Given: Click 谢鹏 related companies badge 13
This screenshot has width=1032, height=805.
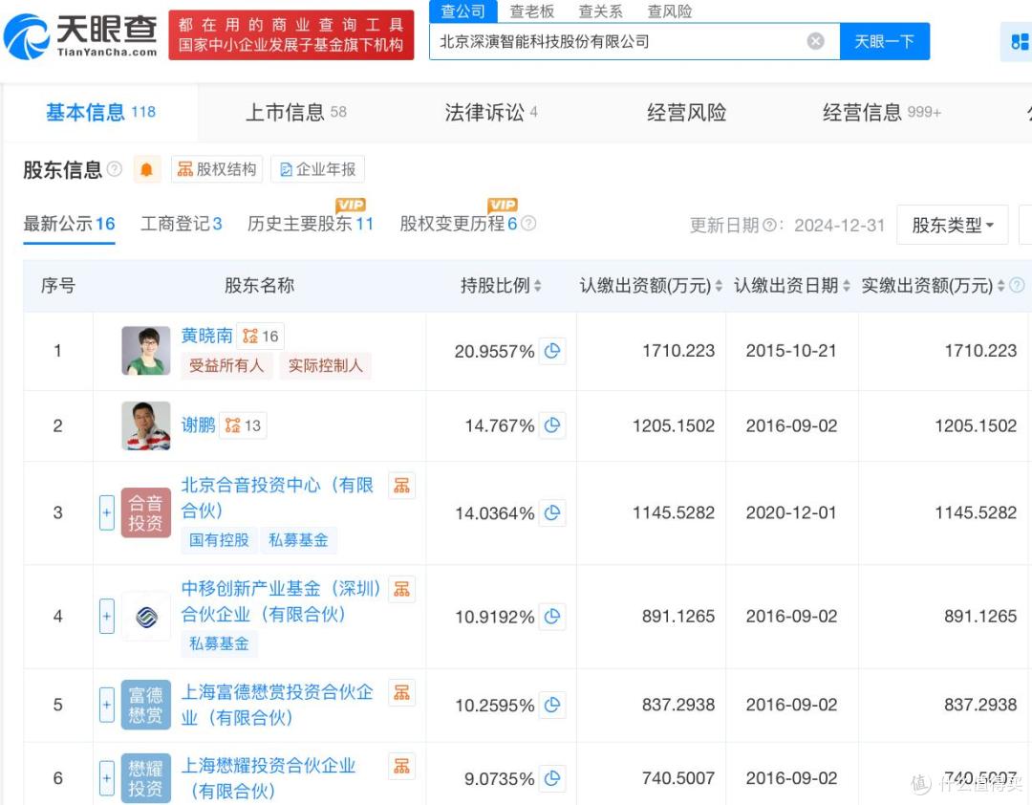Looking at the screenshot, I should click(x=243, y=425).
